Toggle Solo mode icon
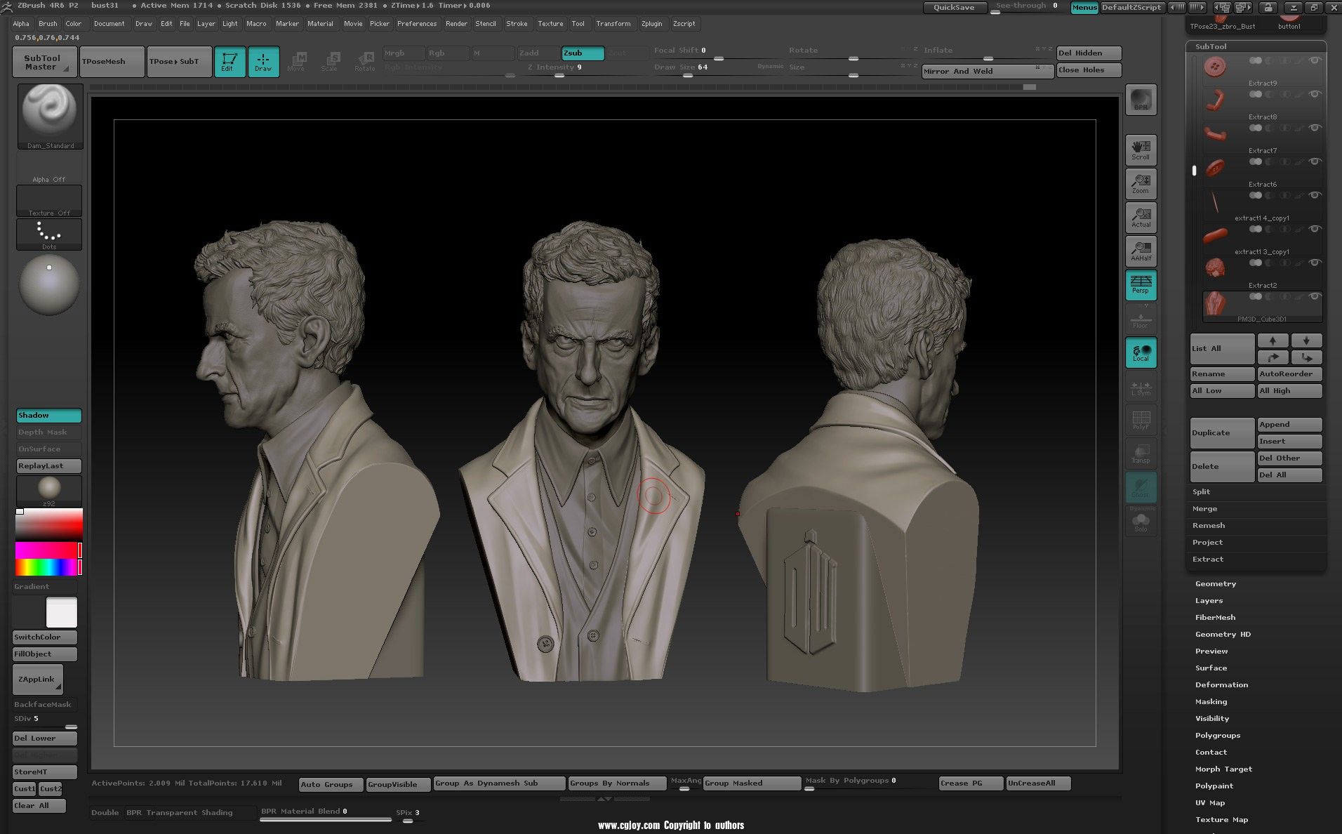 click(1141, 522)
